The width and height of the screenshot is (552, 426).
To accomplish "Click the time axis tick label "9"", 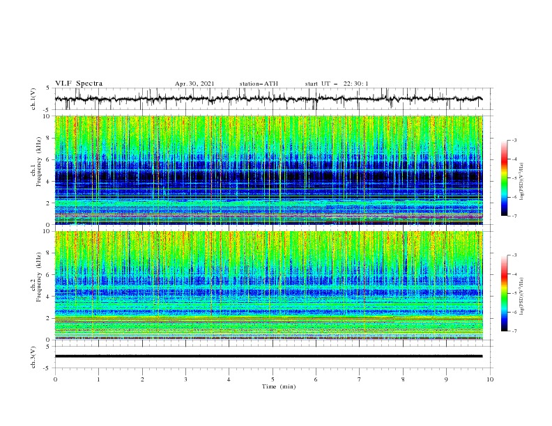I will pyautogui.click(x=446, y=379).
